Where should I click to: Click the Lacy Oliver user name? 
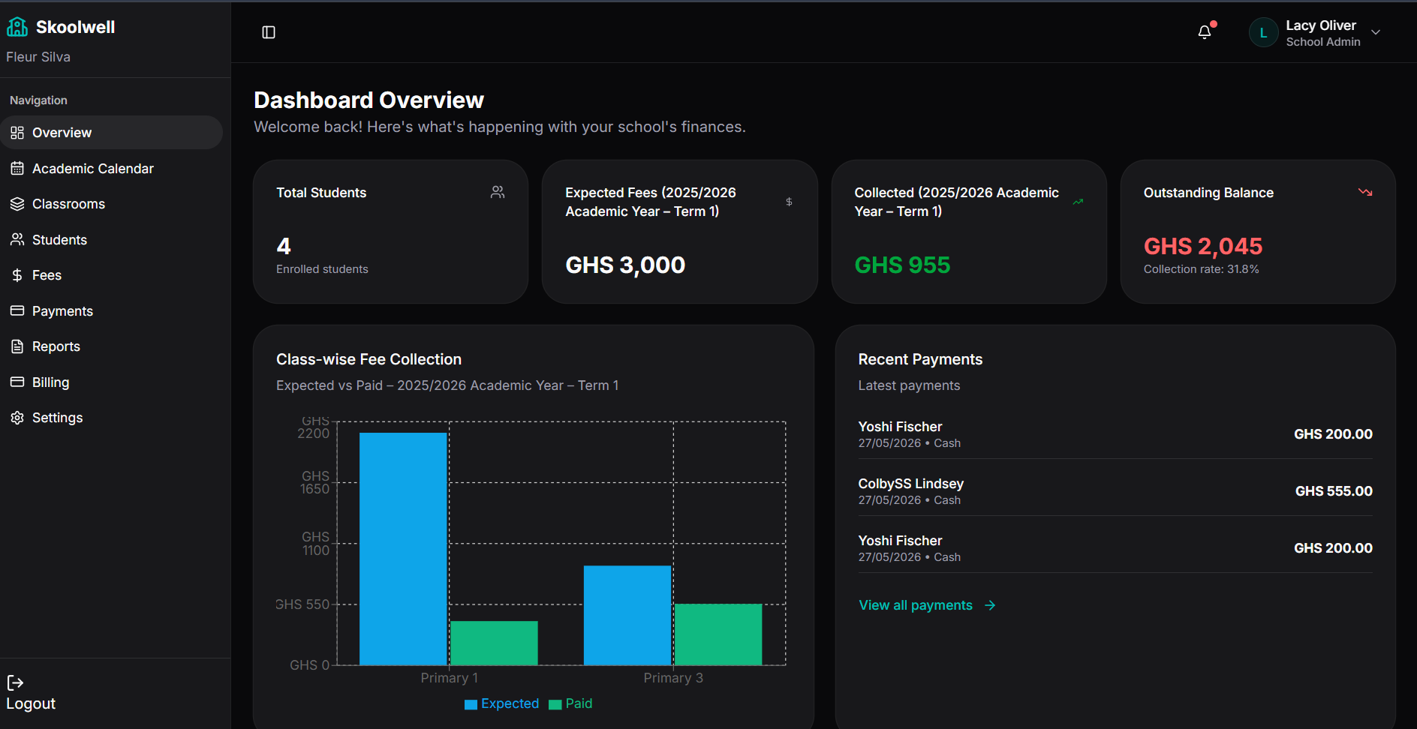1321,25
